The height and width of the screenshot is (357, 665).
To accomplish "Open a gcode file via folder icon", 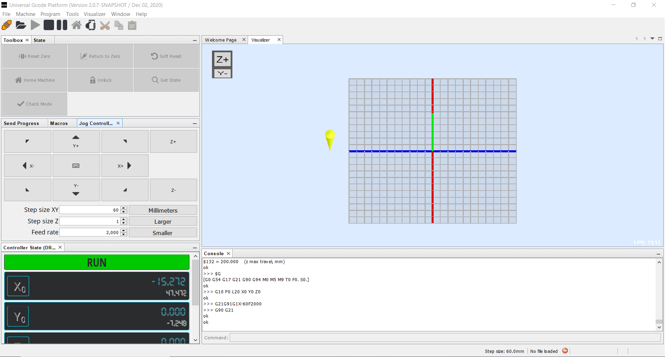I will [x=21, y=25].
